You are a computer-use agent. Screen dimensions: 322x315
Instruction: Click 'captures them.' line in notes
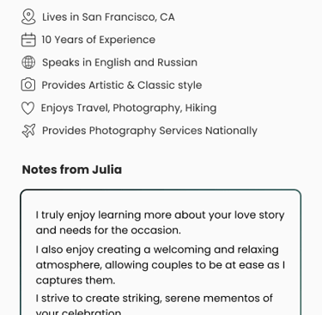coord(76,281)
